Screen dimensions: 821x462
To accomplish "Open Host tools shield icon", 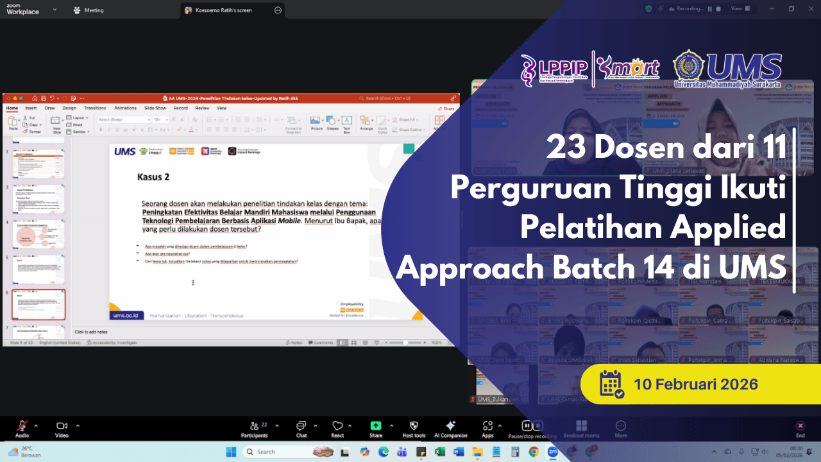I will click(x=414, y=429).
